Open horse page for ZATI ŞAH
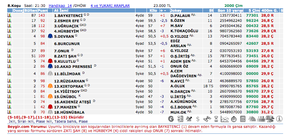Screen dimensions: 290x140 [x=65, y=56]
